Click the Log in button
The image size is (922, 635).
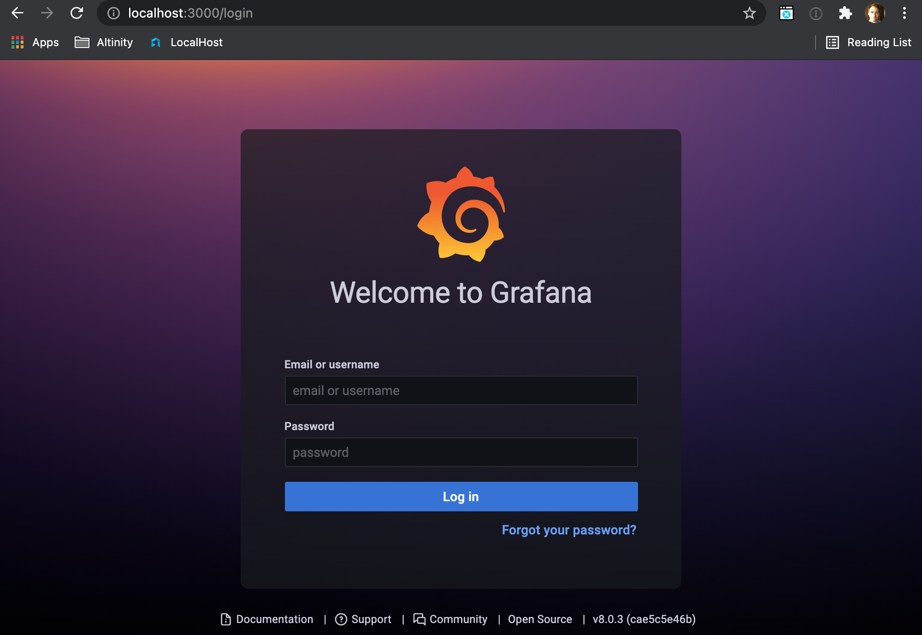coord(461,496)
